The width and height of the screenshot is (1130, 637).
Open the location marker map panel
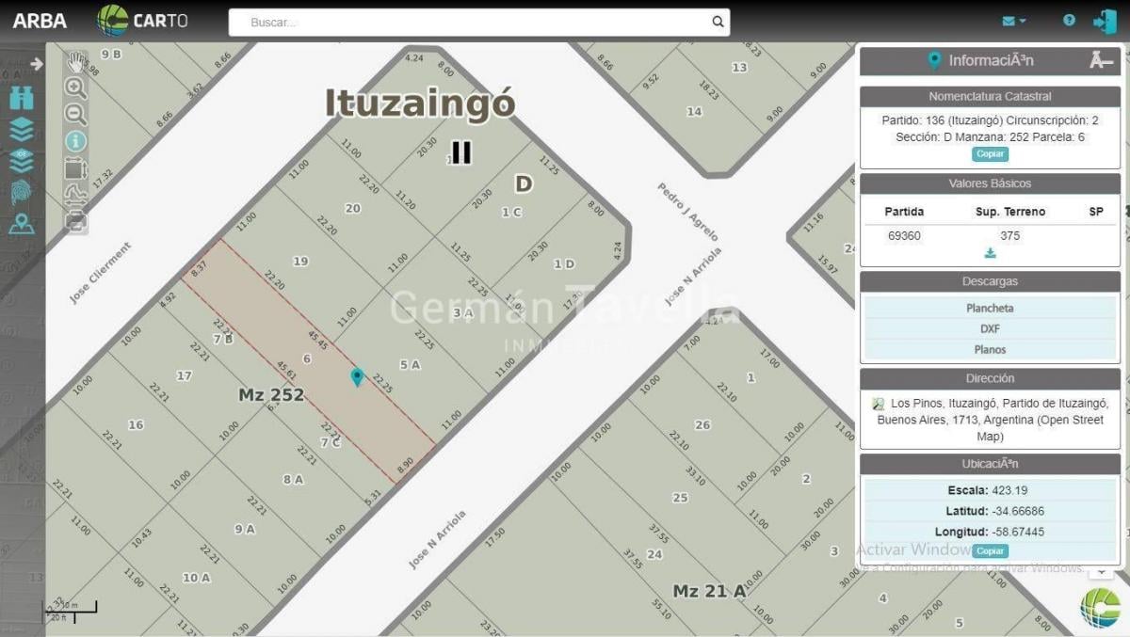coord(22,224)
